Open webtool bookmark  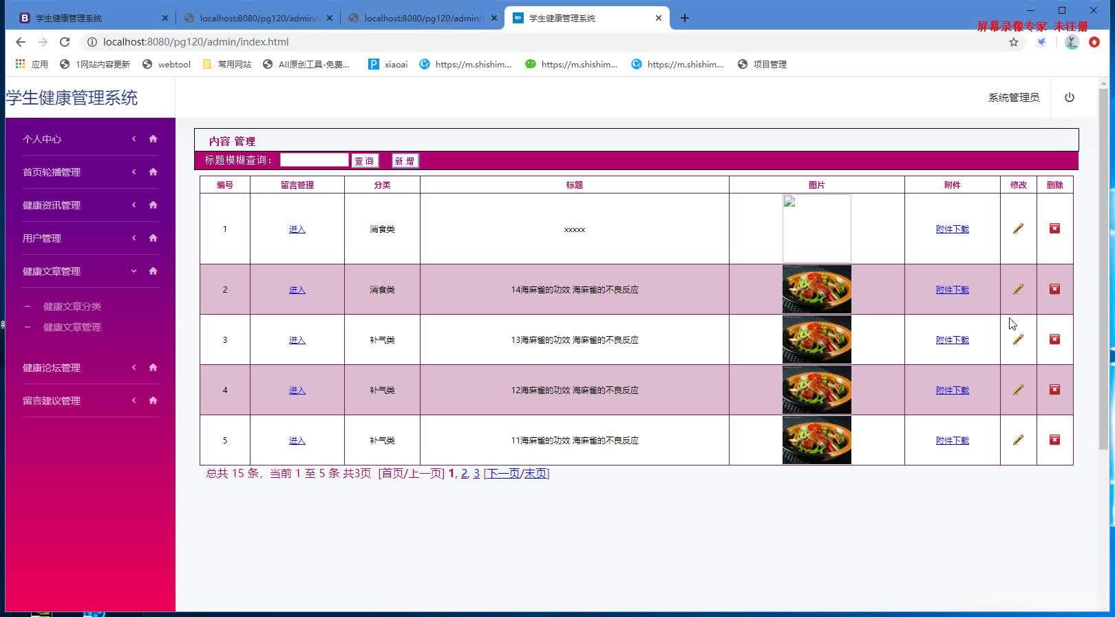tap(166, 64)
